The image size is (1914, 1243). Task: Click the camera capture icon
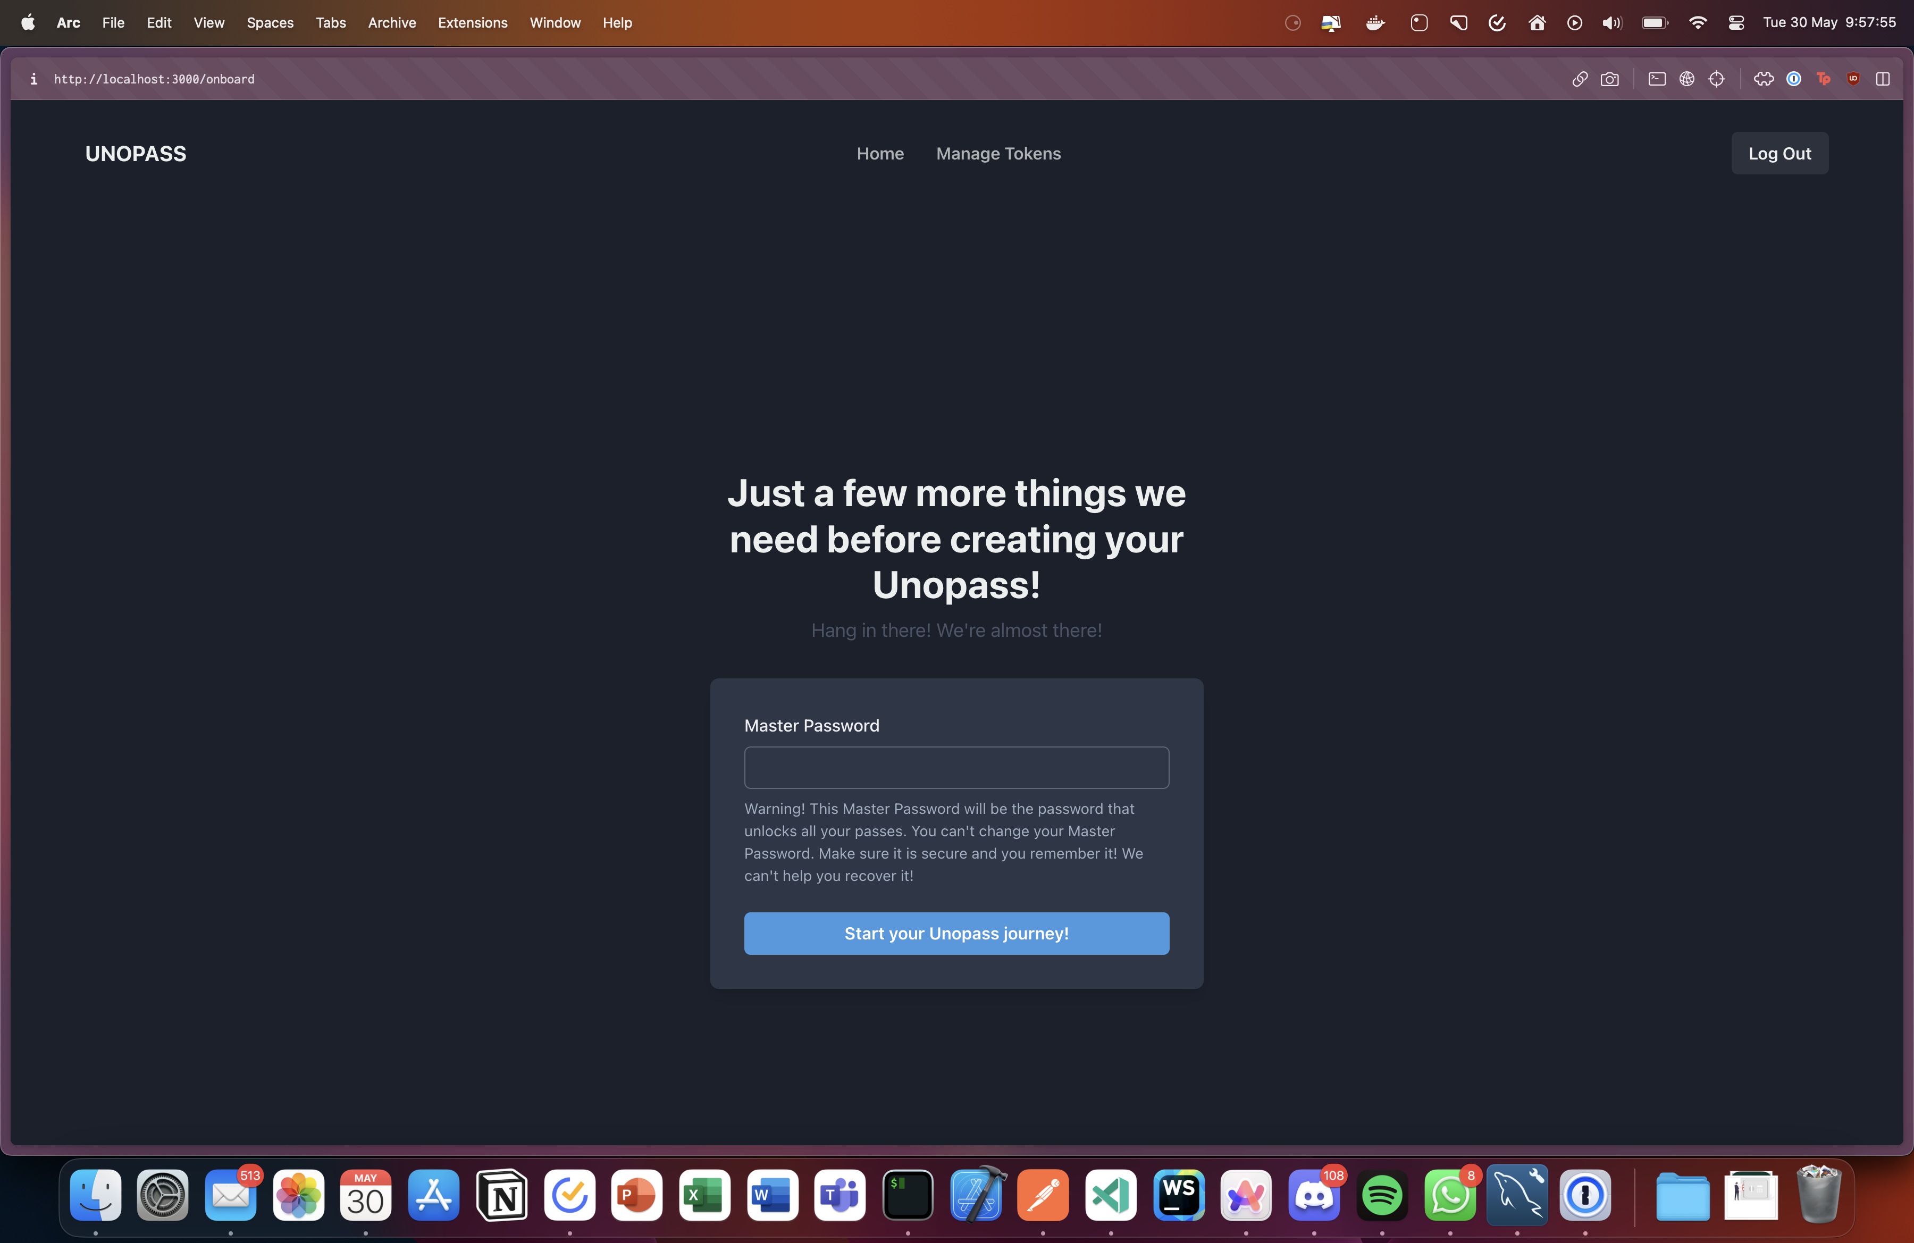[x=1609, y=79]
